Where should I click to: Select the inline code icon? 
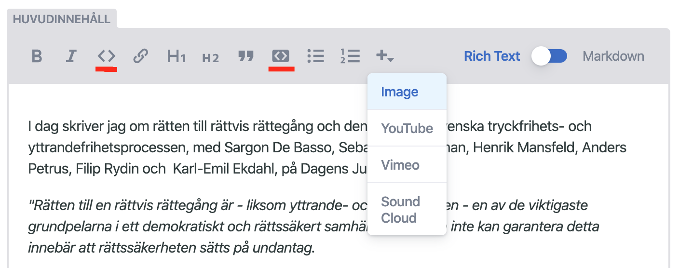click(x=107, y=56)
